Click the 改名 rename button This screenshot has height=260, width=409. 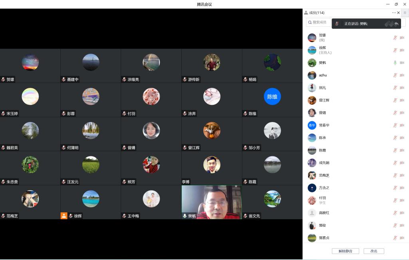click(x=374, y=251)
